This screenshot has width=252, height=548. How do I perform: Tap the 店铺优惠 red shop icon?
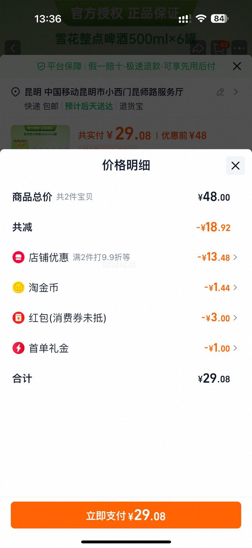point(18,257)
